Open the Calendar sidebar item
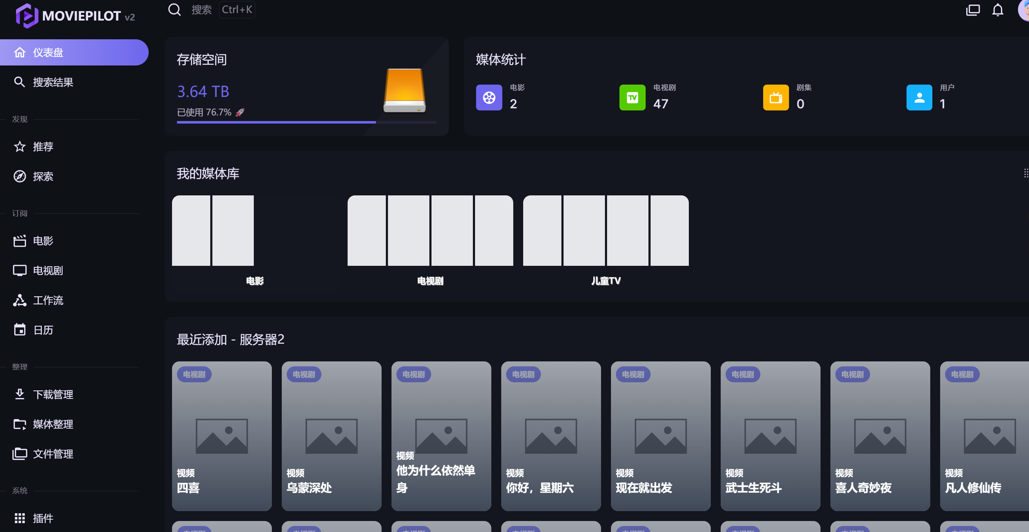This screenshot has width=1029, height=532. coord(43,330)
